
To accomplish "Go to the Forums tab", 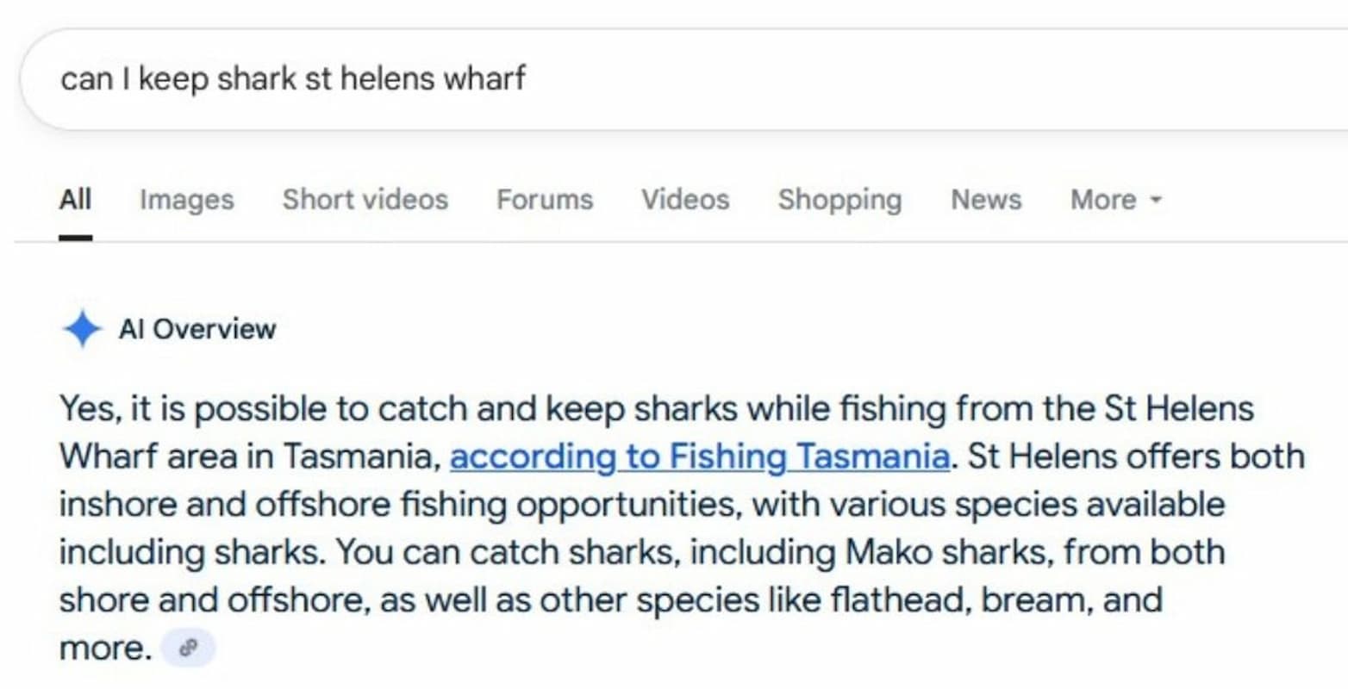I will 545,200.
